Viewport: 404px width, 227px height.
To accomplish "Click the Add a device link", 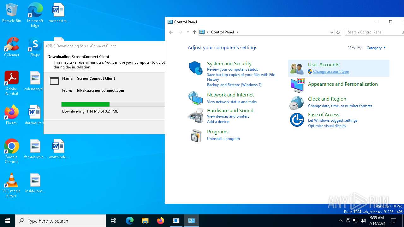I will pyautogui.click(x=218, y=122).
